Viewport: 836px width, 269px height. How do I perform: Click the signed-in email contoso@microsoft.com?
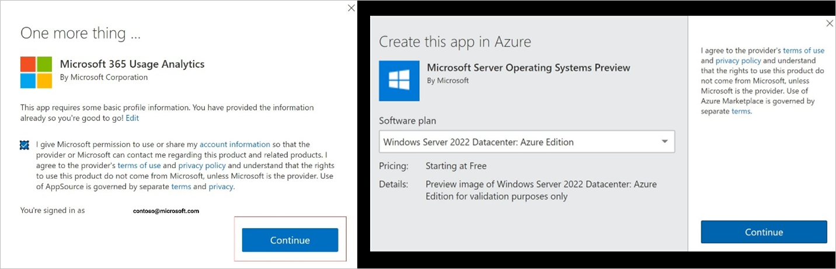point(166,211)
